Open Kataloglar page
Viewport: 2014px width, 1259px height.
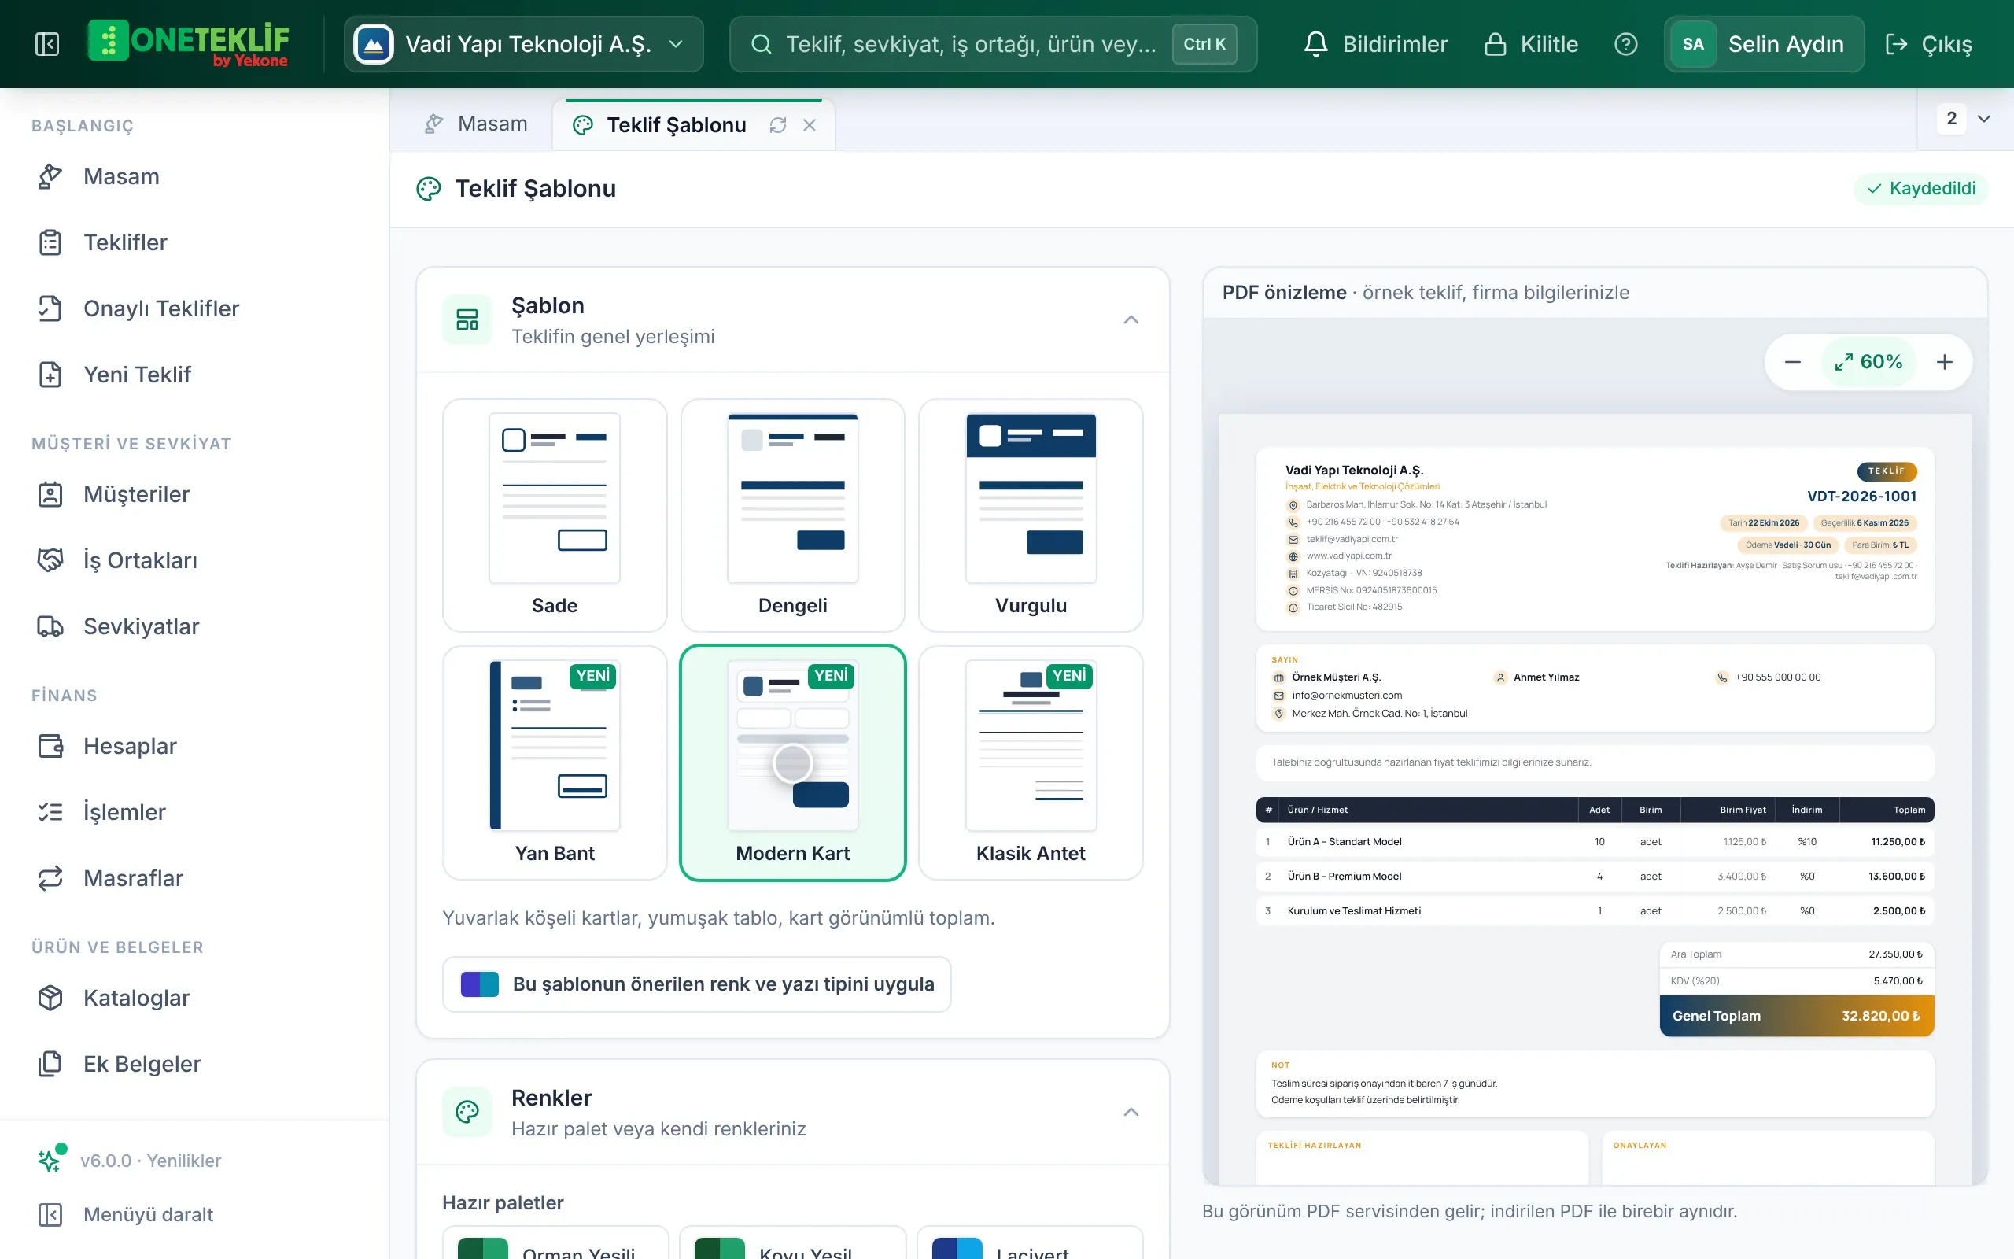[195, 998]
